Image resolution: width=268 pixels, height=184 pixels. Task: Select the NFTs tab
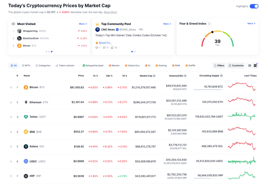click(26, 65)
